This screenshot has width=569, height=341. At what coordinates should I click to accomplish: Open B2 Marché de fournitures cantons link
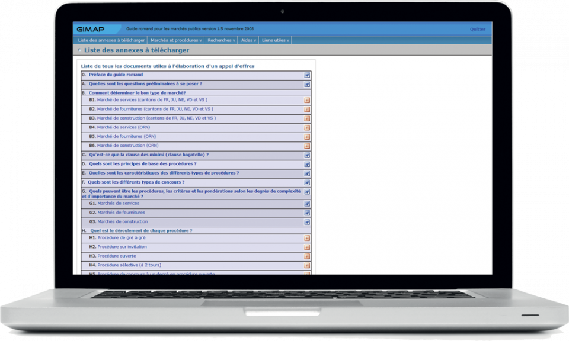click(x=155, y=109)
